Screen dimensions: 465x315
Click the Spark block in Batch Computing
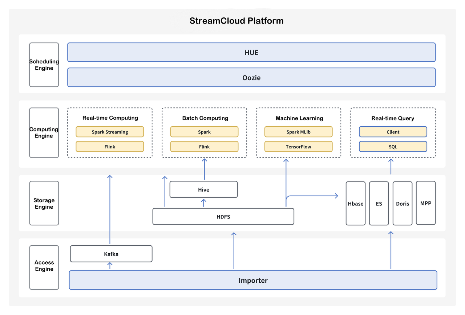(204, 132)
